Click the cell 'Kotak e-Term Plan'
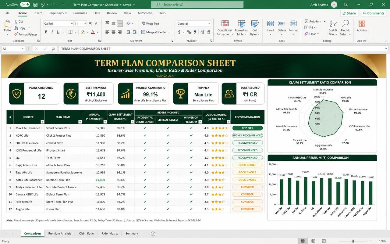This screenshot has height=244, width=390. click(x=63, y=180)
